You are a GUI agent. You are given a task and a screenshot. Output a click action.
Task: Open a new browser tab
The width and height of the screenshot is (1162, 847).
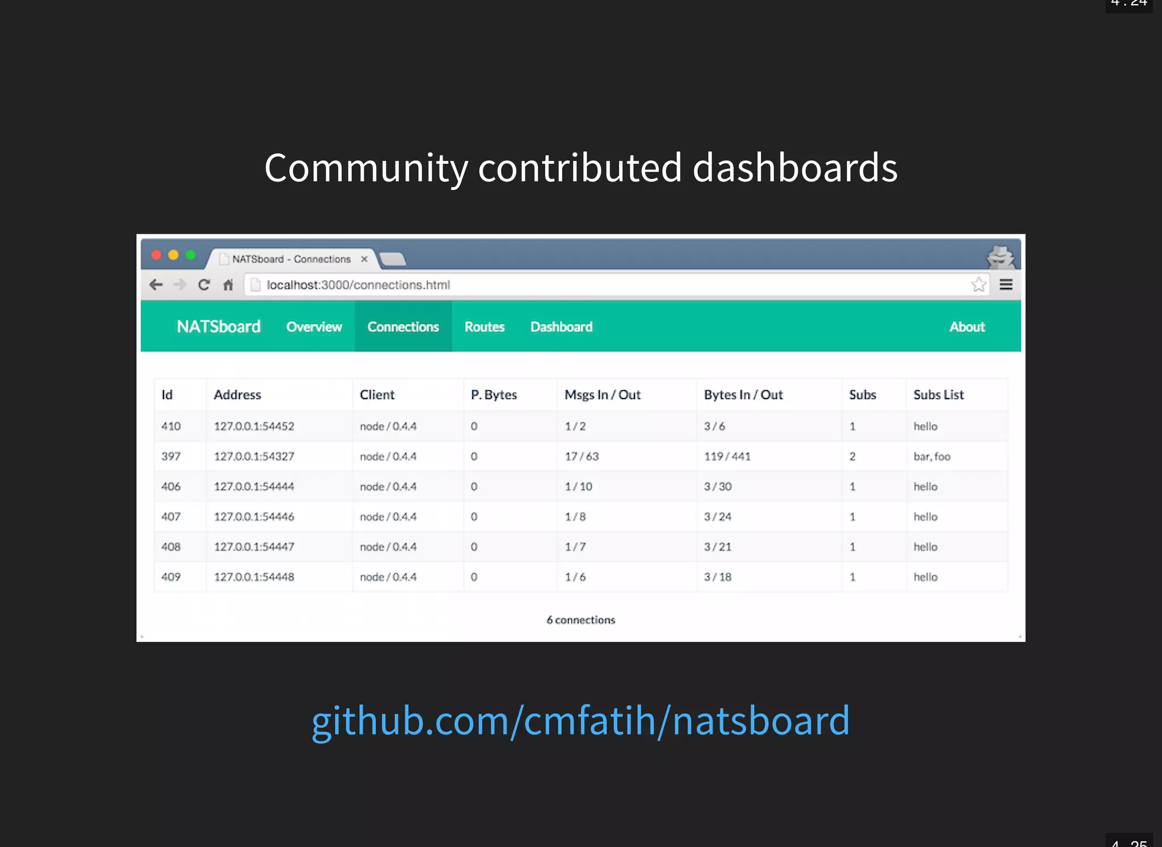point(393,259)
